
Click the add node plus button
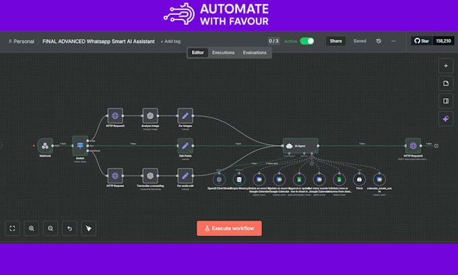pos(446,66)
